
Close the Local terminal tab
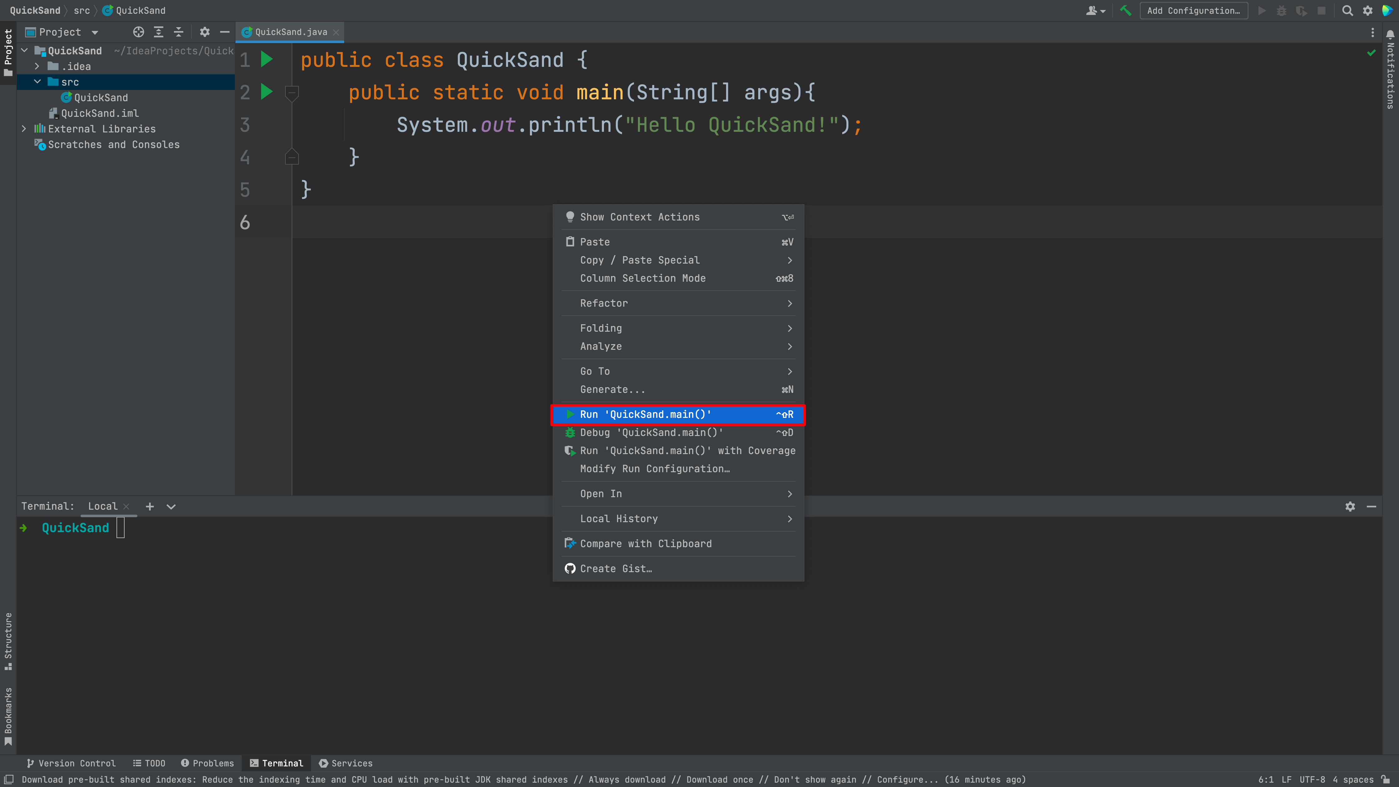click(126, 506)
